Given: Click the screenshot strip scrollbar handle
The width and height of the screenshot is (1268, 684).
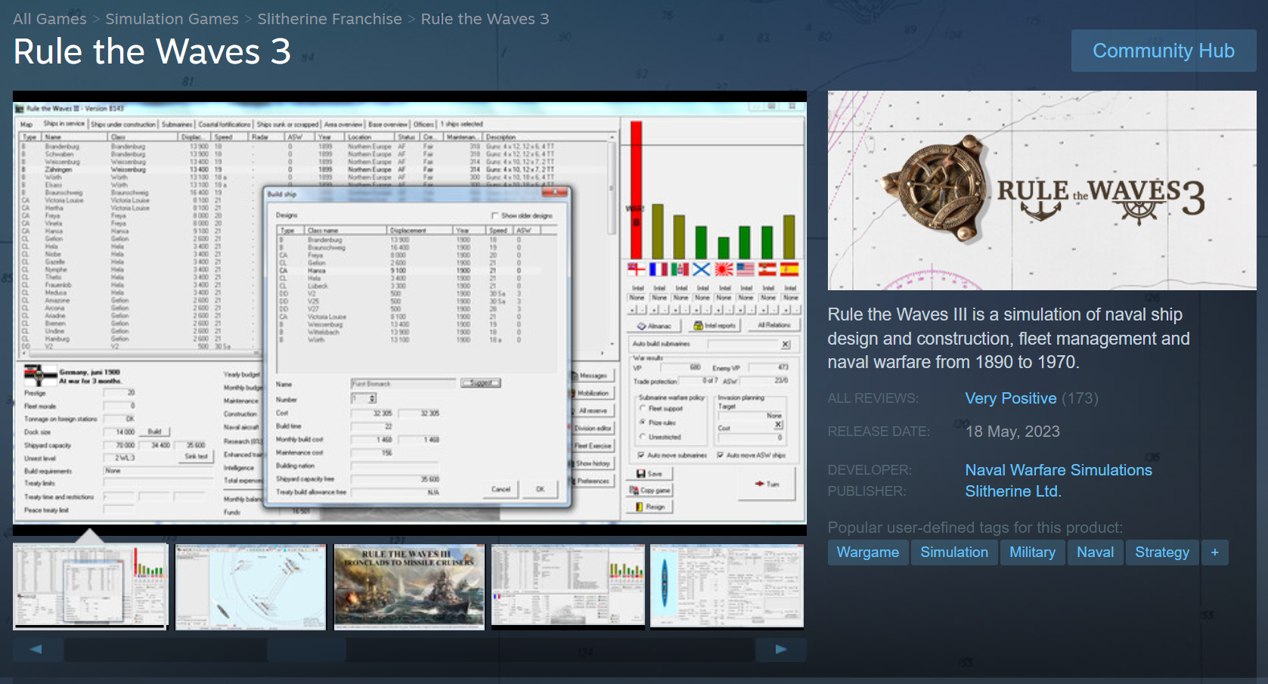Looking at the screenshot, I should point(306,649).
